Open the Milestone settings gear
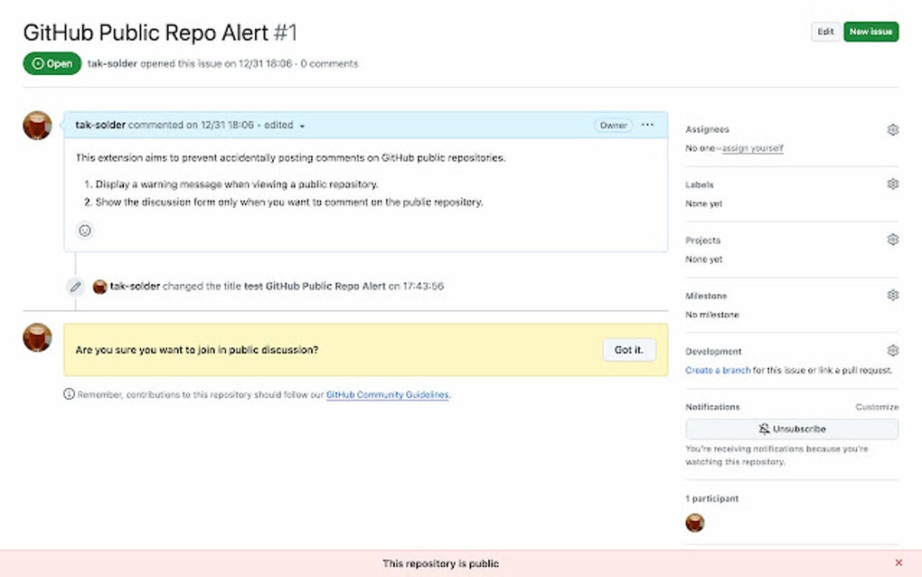 pyautogui.click(x=893, y=294)
